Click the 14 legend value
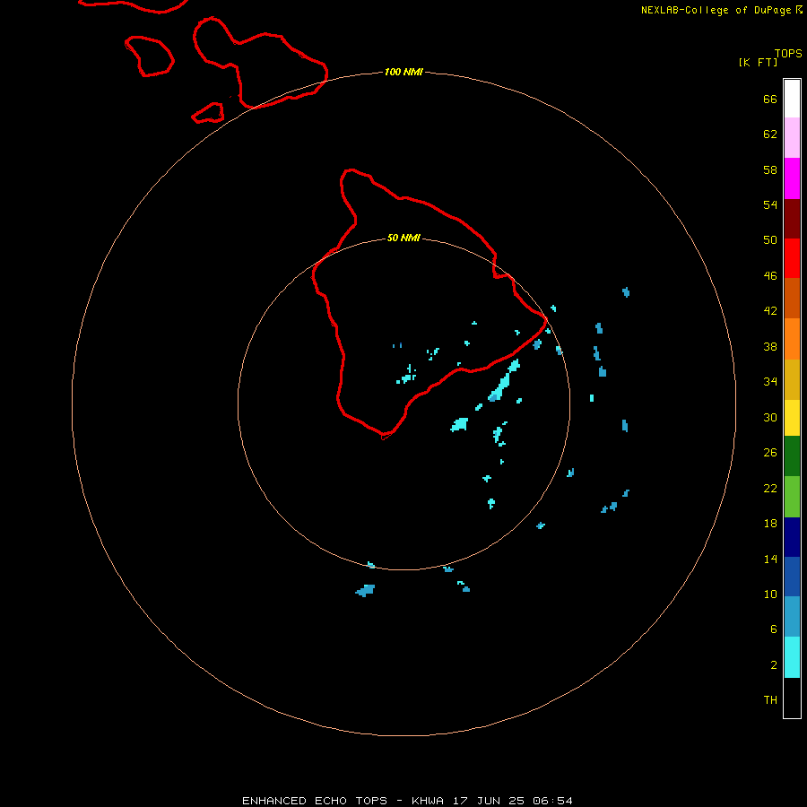This screenshot has height=807, width=807. (x=770, y=559)
